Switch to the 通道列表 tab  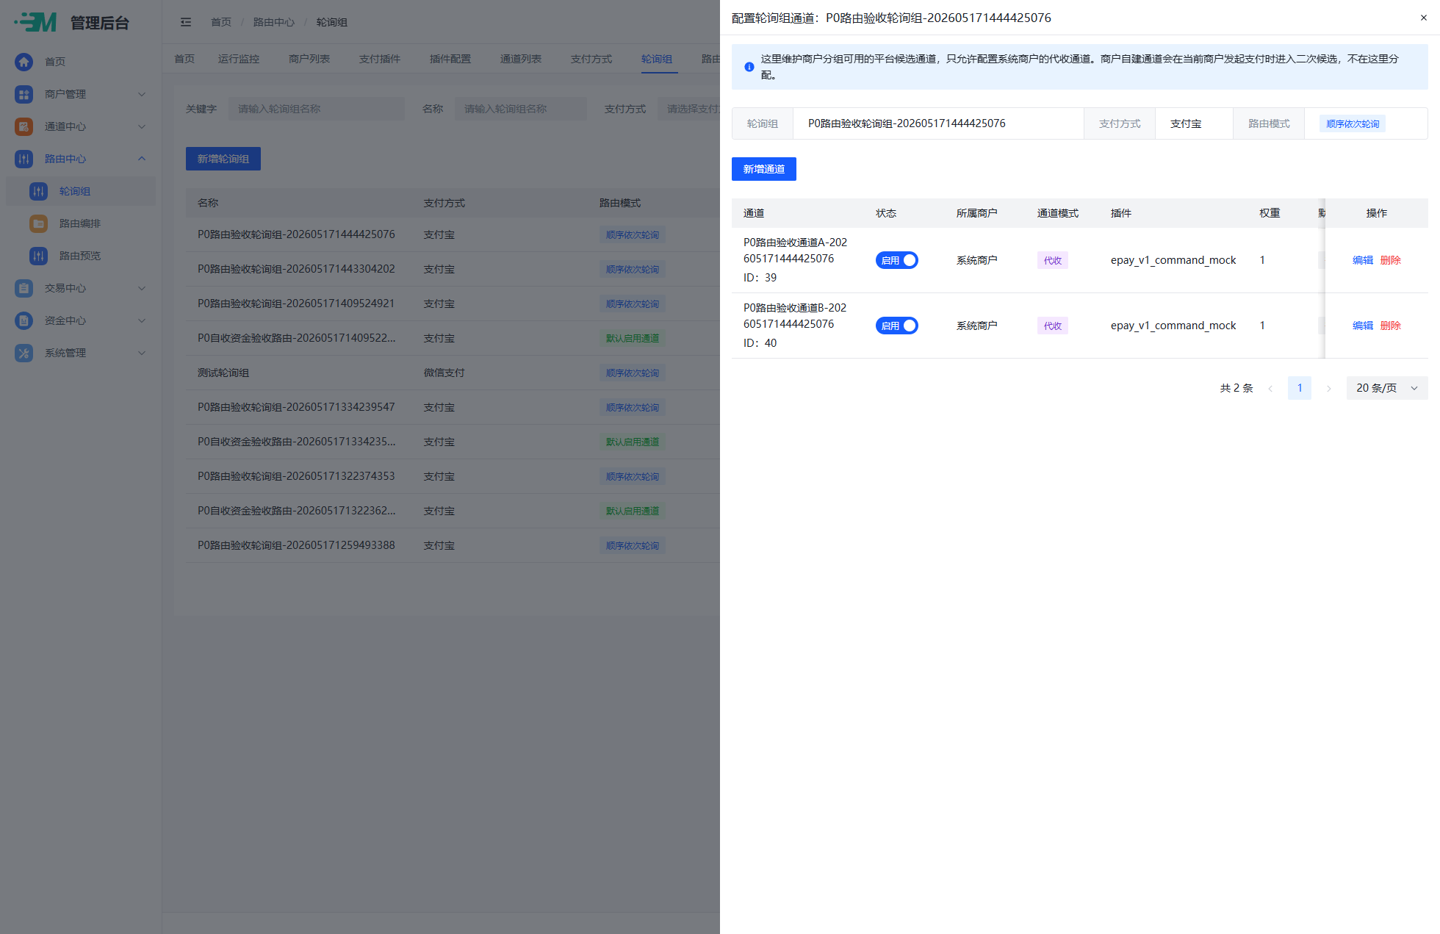[x=521, y=59]
